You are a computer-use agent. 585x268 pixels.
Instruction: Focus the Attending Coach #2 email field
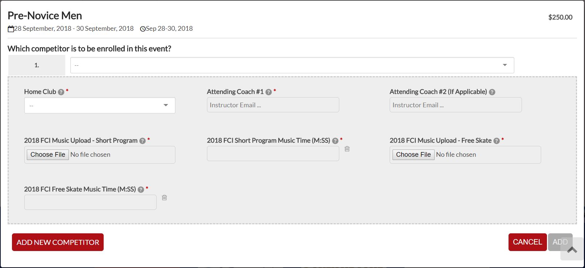pyautogui.click(x=456, y=105)
